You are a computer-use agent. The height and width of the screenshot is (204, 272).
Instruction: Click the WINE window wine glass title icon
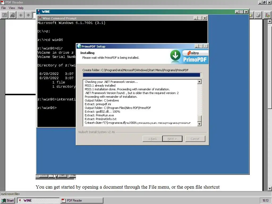click(x=39, y=12)
